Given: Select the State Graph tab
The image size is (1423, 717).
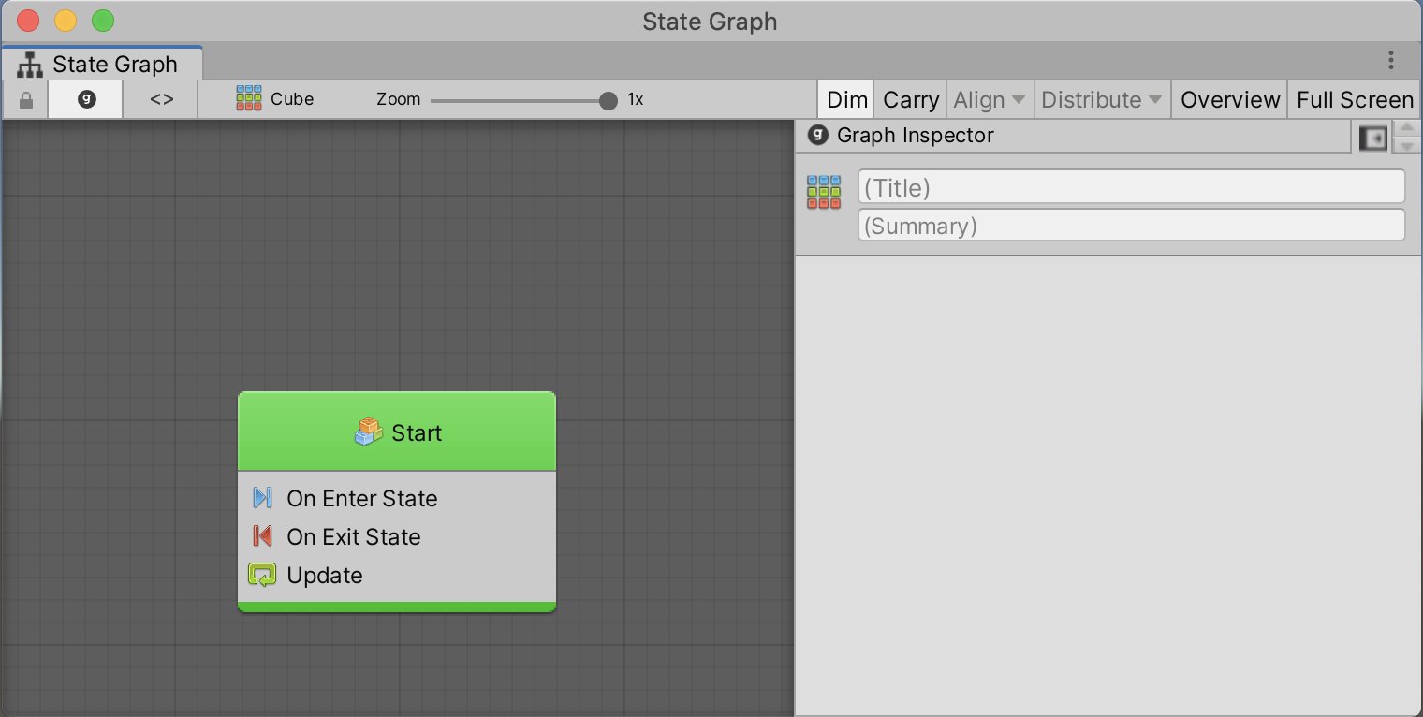Looking at the screenshot, I should click(x=101, y=65).
